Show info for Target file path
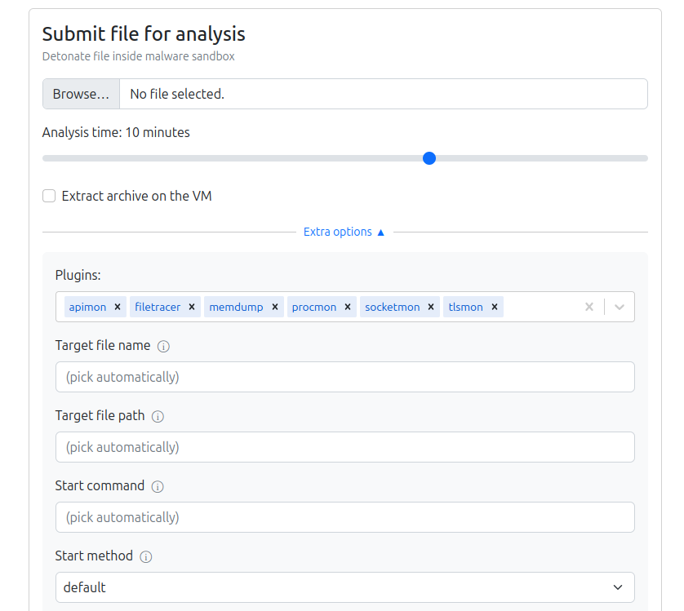The image size is (684, 611). pyautogui.click(x=158, y=417)
